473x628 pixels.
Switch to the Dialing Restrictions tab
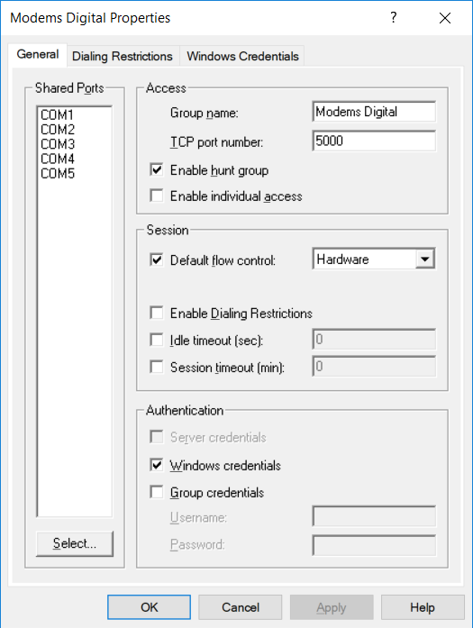(123, 56)
